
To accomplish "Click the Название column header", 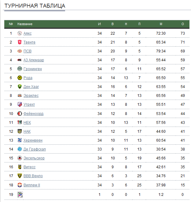I will click(x=25, y=24).
